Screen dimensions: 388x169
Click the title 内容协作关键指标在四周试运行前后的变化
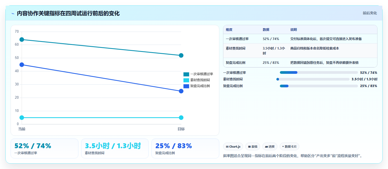click(68, 14)
